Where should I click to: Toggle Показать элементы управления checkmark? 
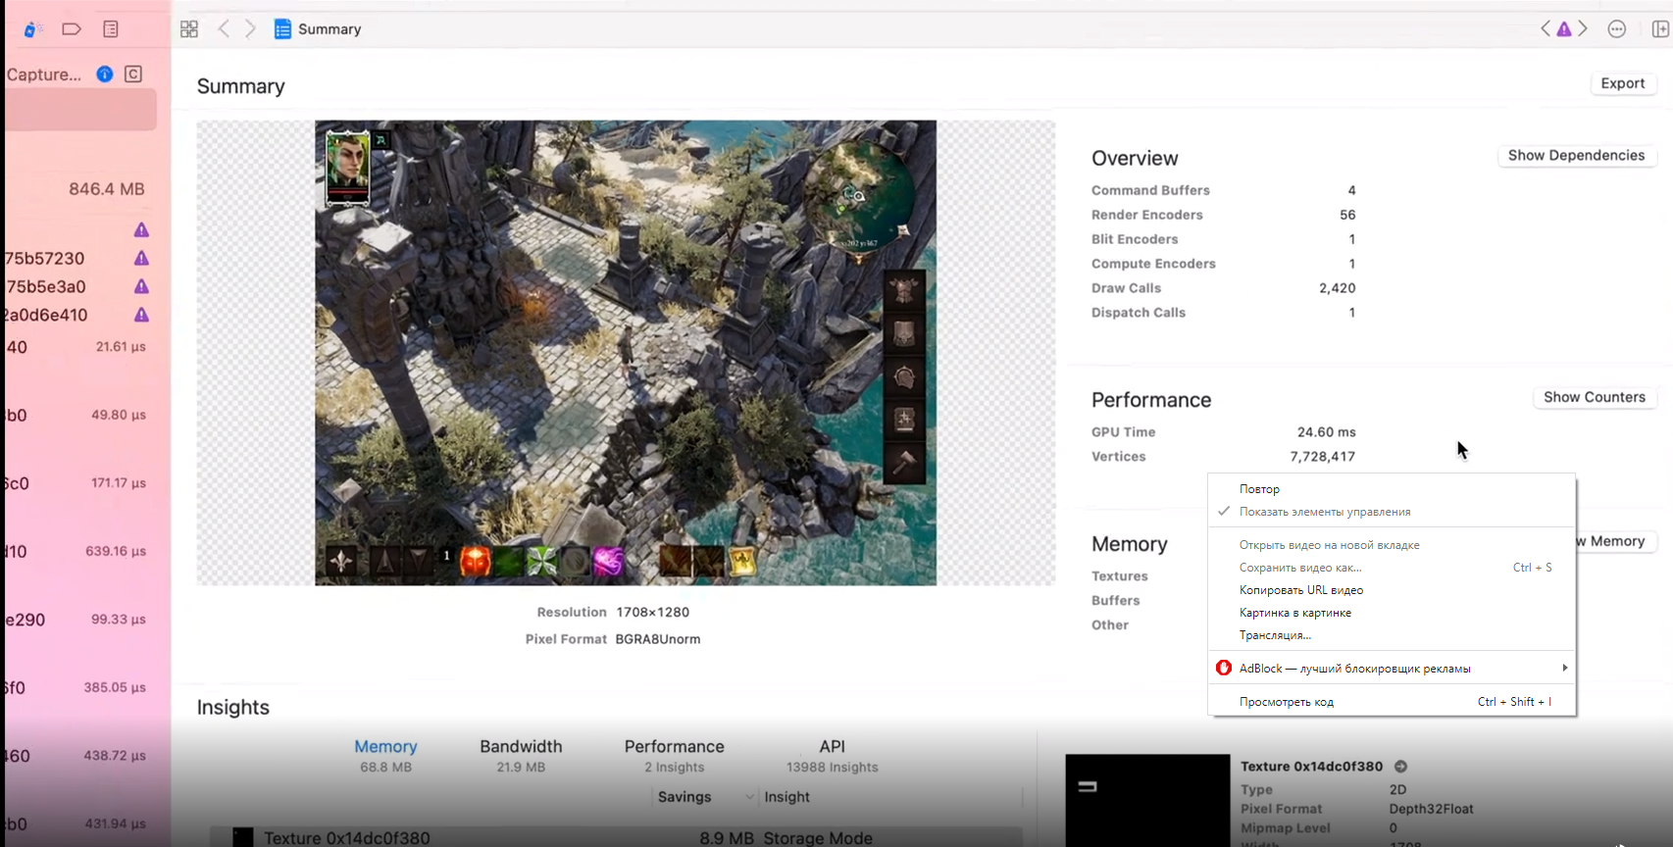(1224, 512)
